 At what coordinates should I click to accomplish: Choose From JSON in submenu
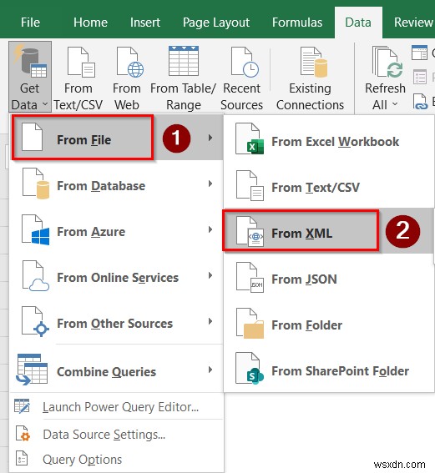point(329,277)
